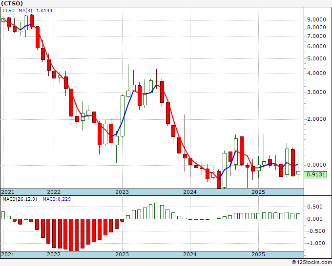Click the 3.0000 price axis label
The height and width of the screenshot is (266, 332).
316,93
